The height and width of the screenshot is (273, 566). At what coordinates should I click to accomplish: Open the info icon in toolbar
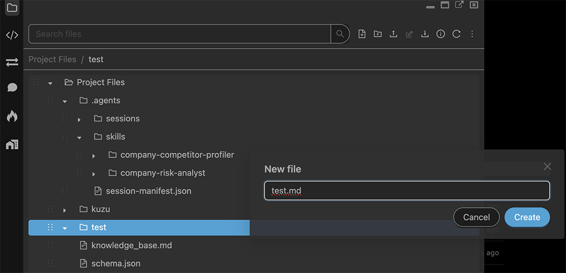(440, 34)
